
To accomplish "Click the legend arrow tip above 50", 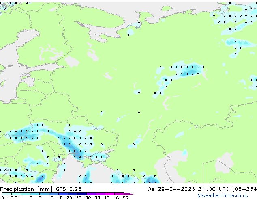I will [128, 194].
